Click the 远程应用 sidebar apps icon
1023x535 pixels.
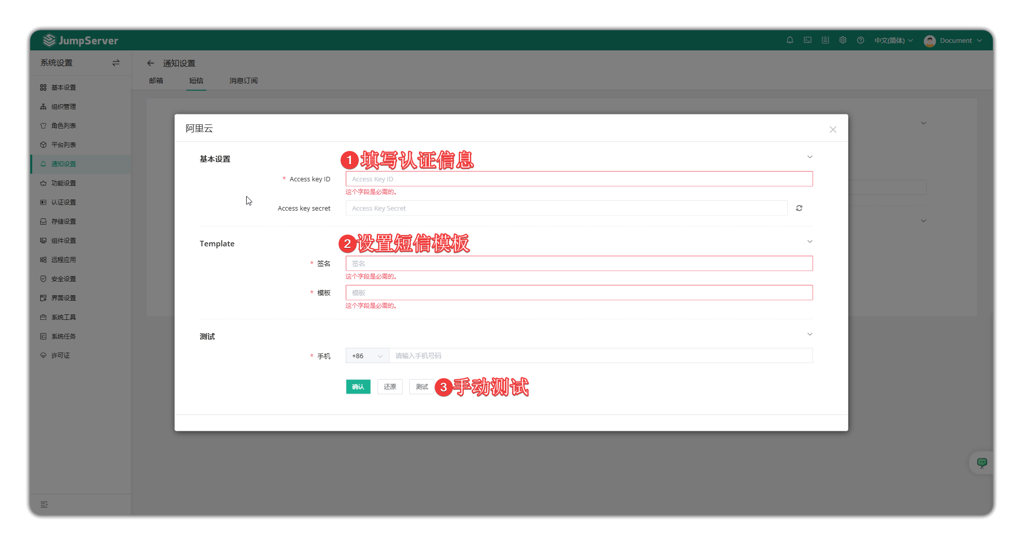click(x=43, y=260)
